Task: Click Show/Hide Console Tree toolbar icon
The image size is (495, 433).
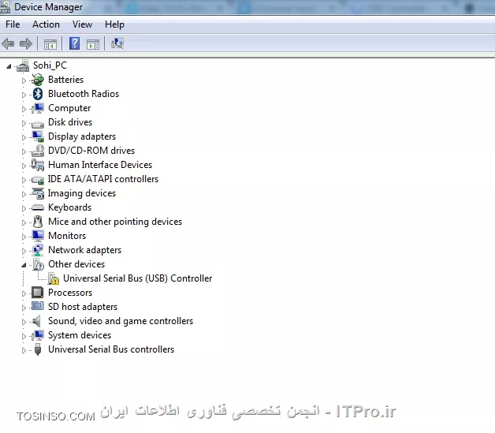Action: coord(50,43)
